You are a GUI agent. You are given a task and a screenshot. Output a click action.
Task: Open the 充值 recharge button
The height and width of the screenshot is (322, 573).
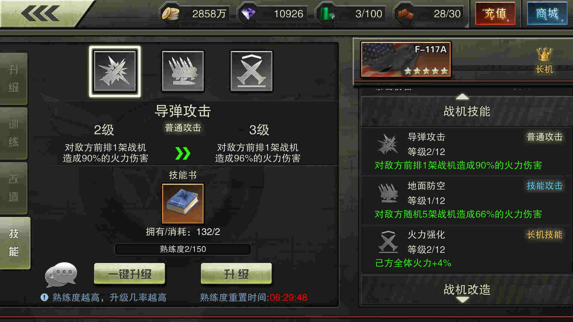pos(495,14)
